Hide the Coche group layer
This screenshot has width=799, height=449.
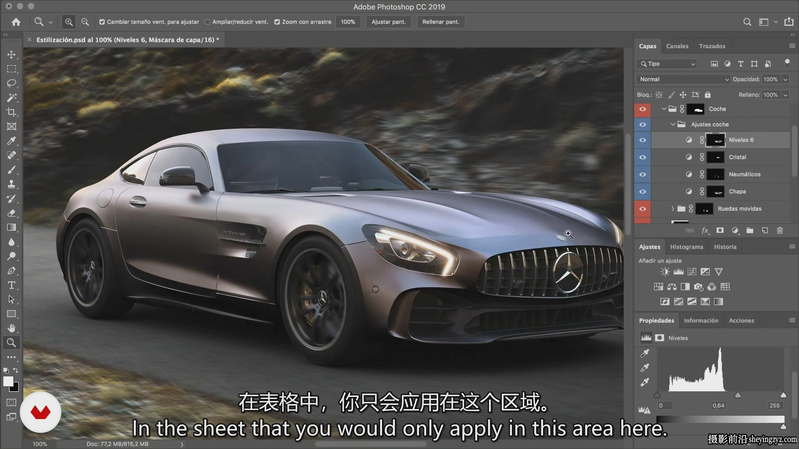tap(643, 109)
